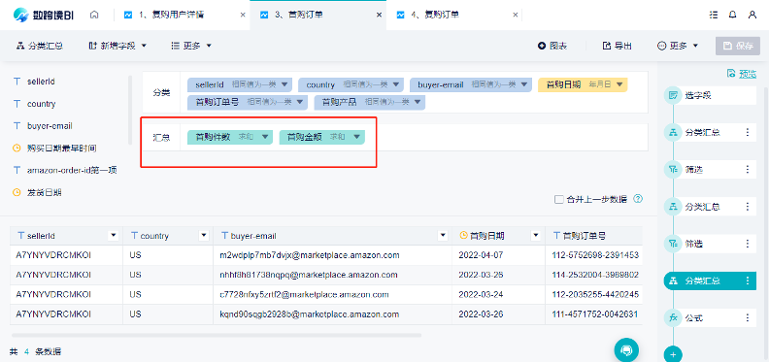This screenshot has height=363, width=769.
Task: Expand the 首购产品 chip dropdown
Action: pos(418,102)
